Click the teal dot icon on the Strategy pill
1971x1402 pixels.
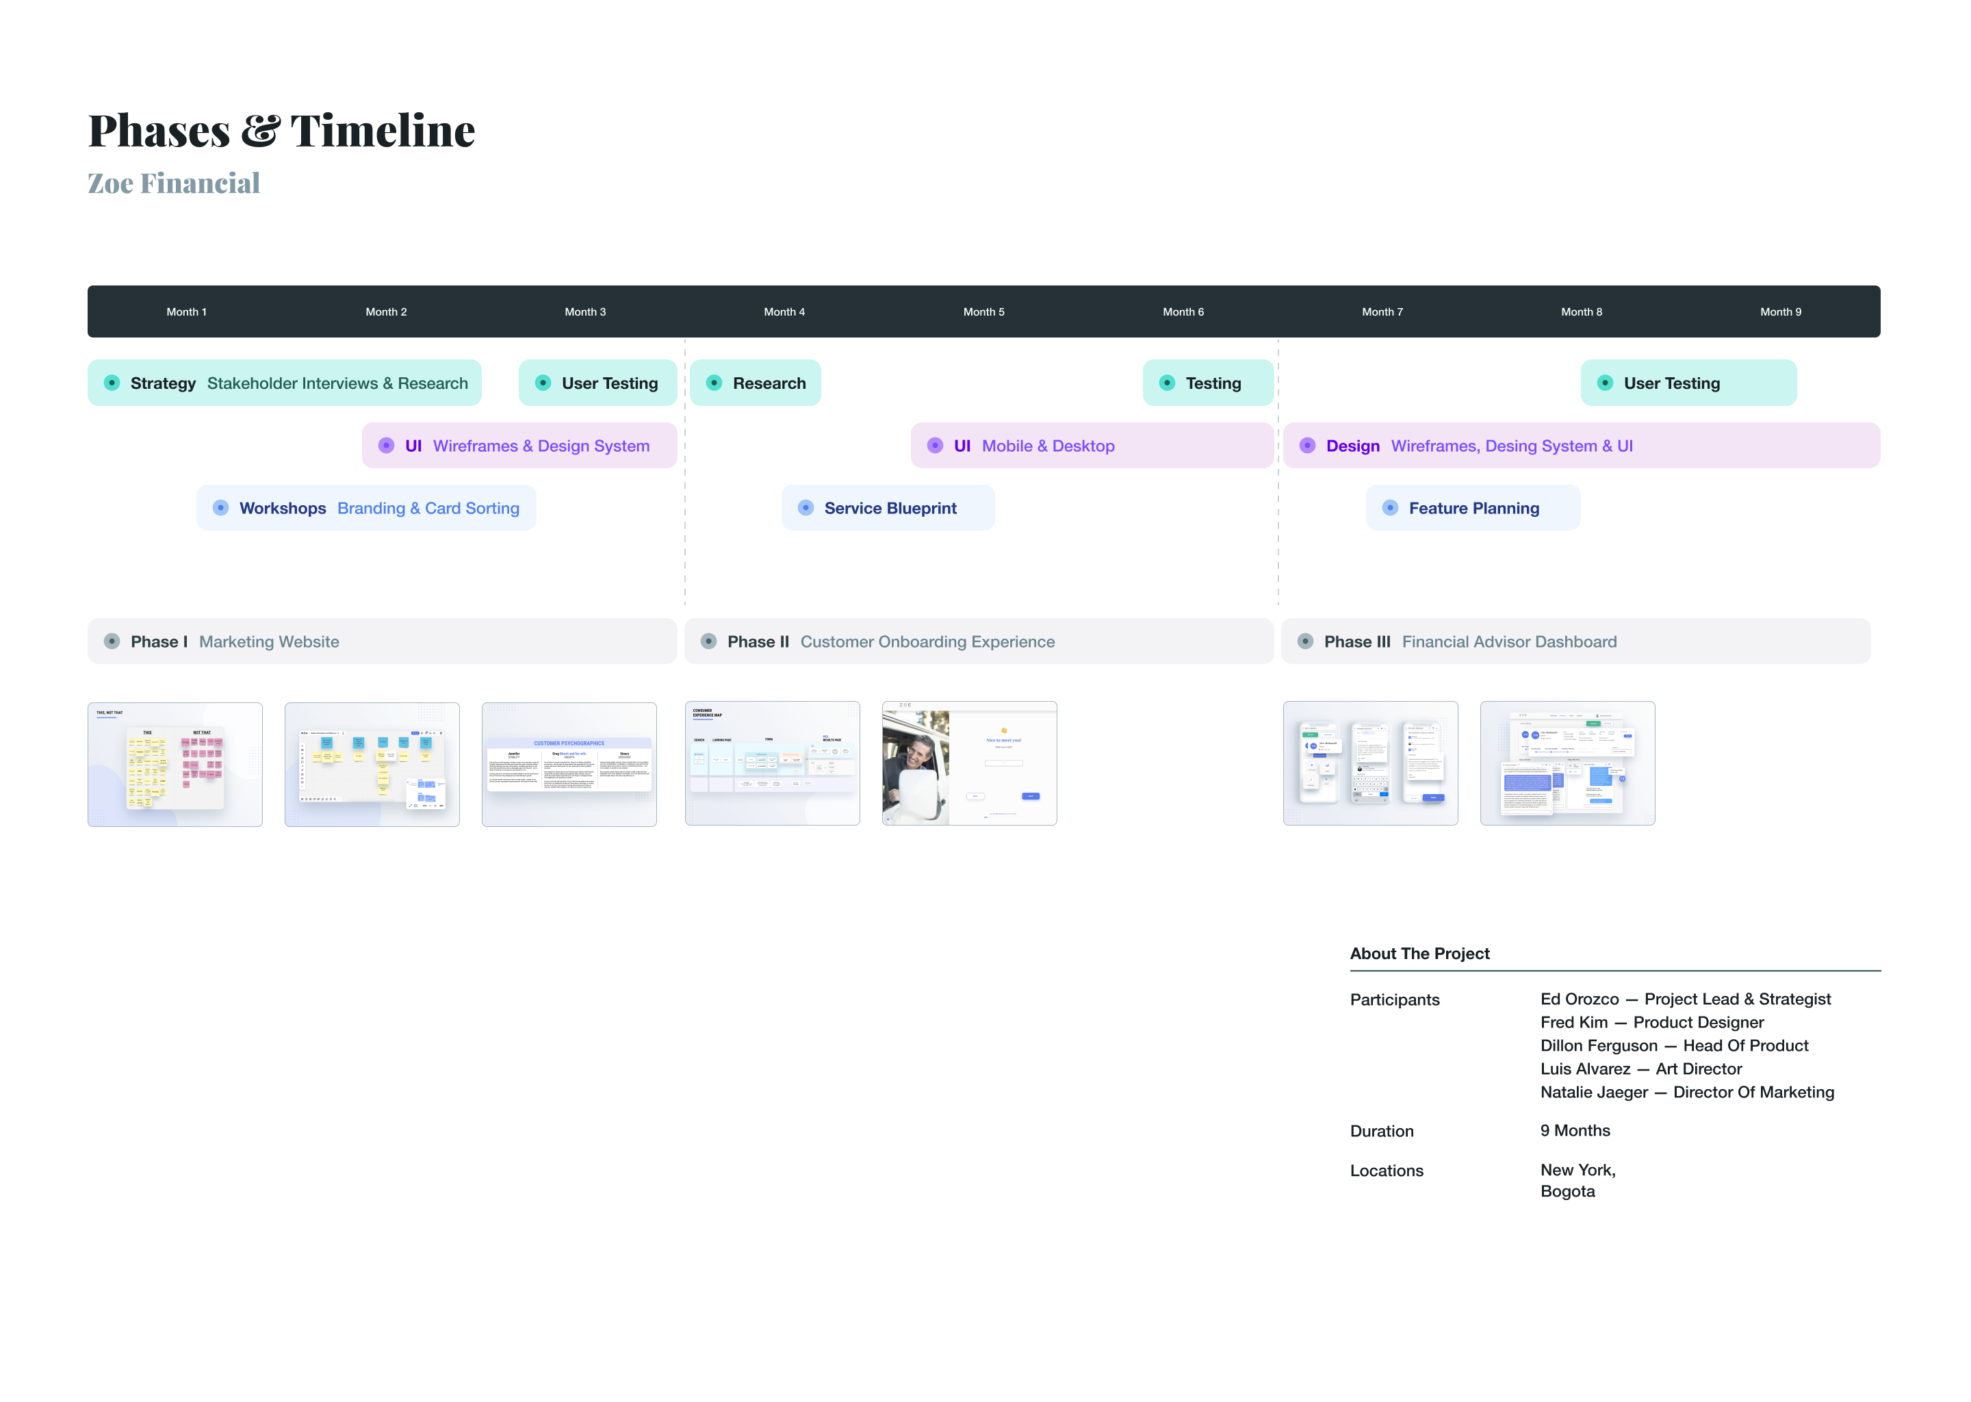coord(112,383)
